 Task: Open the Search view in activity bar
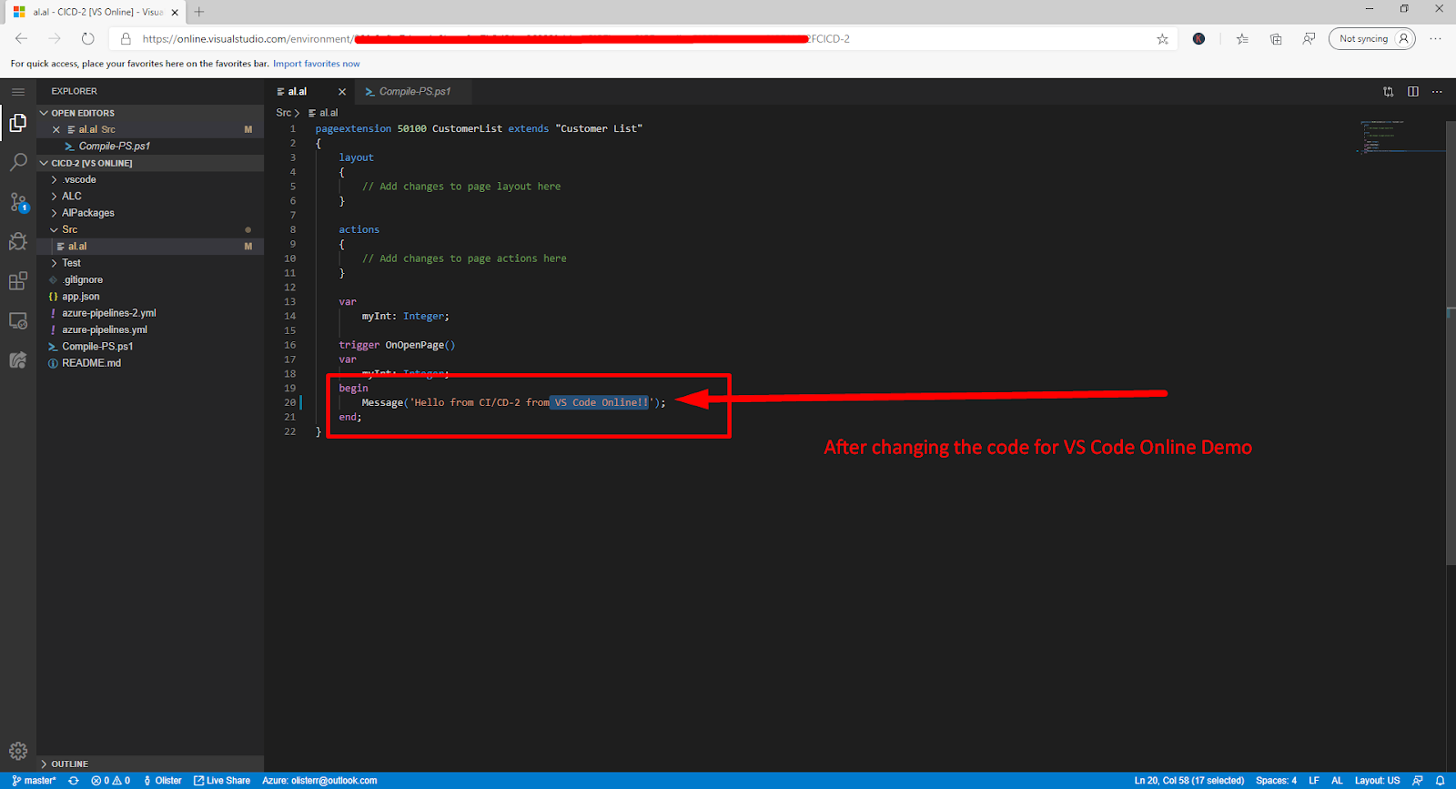coord(18,163)
